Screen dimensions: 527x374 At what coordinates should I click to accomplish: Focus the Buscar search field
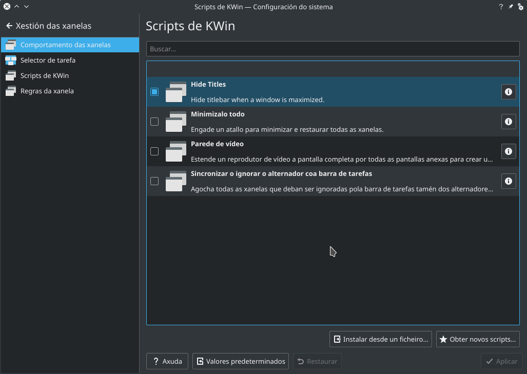(x=333, y=49)
